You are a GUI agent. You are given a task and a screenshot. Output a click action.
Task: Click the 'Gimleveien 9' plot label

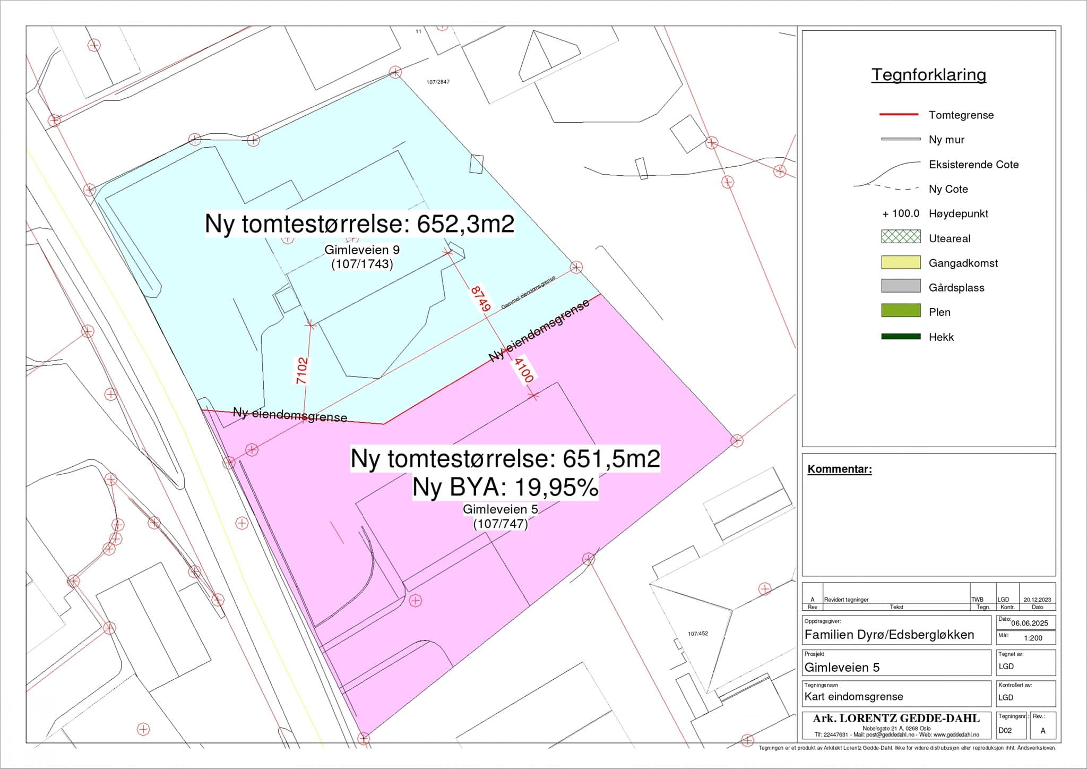362,250
